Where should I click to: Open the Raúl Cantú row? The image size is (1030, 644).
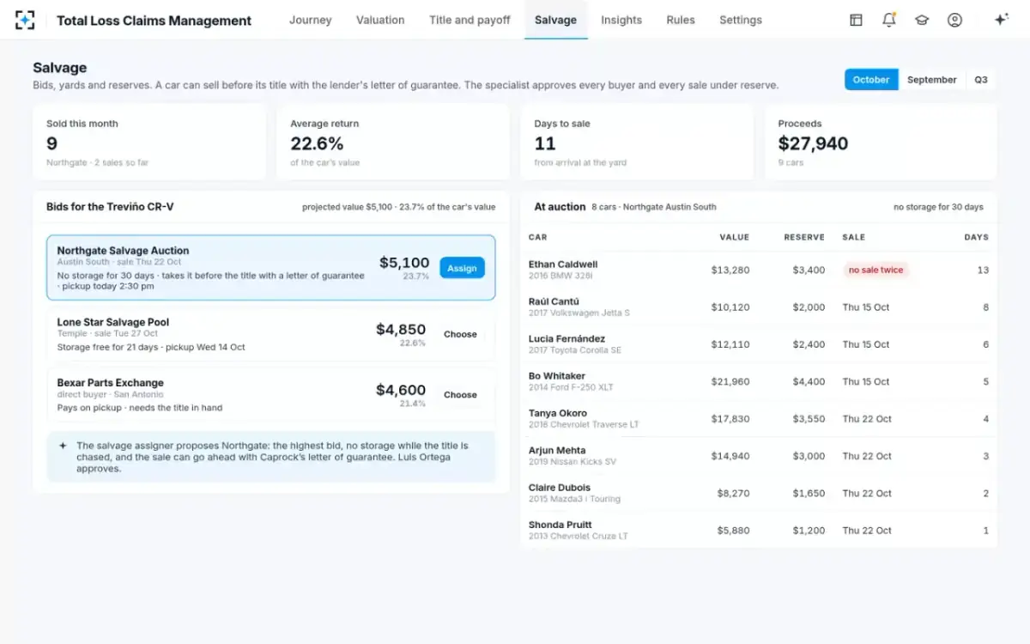[759, 307]
